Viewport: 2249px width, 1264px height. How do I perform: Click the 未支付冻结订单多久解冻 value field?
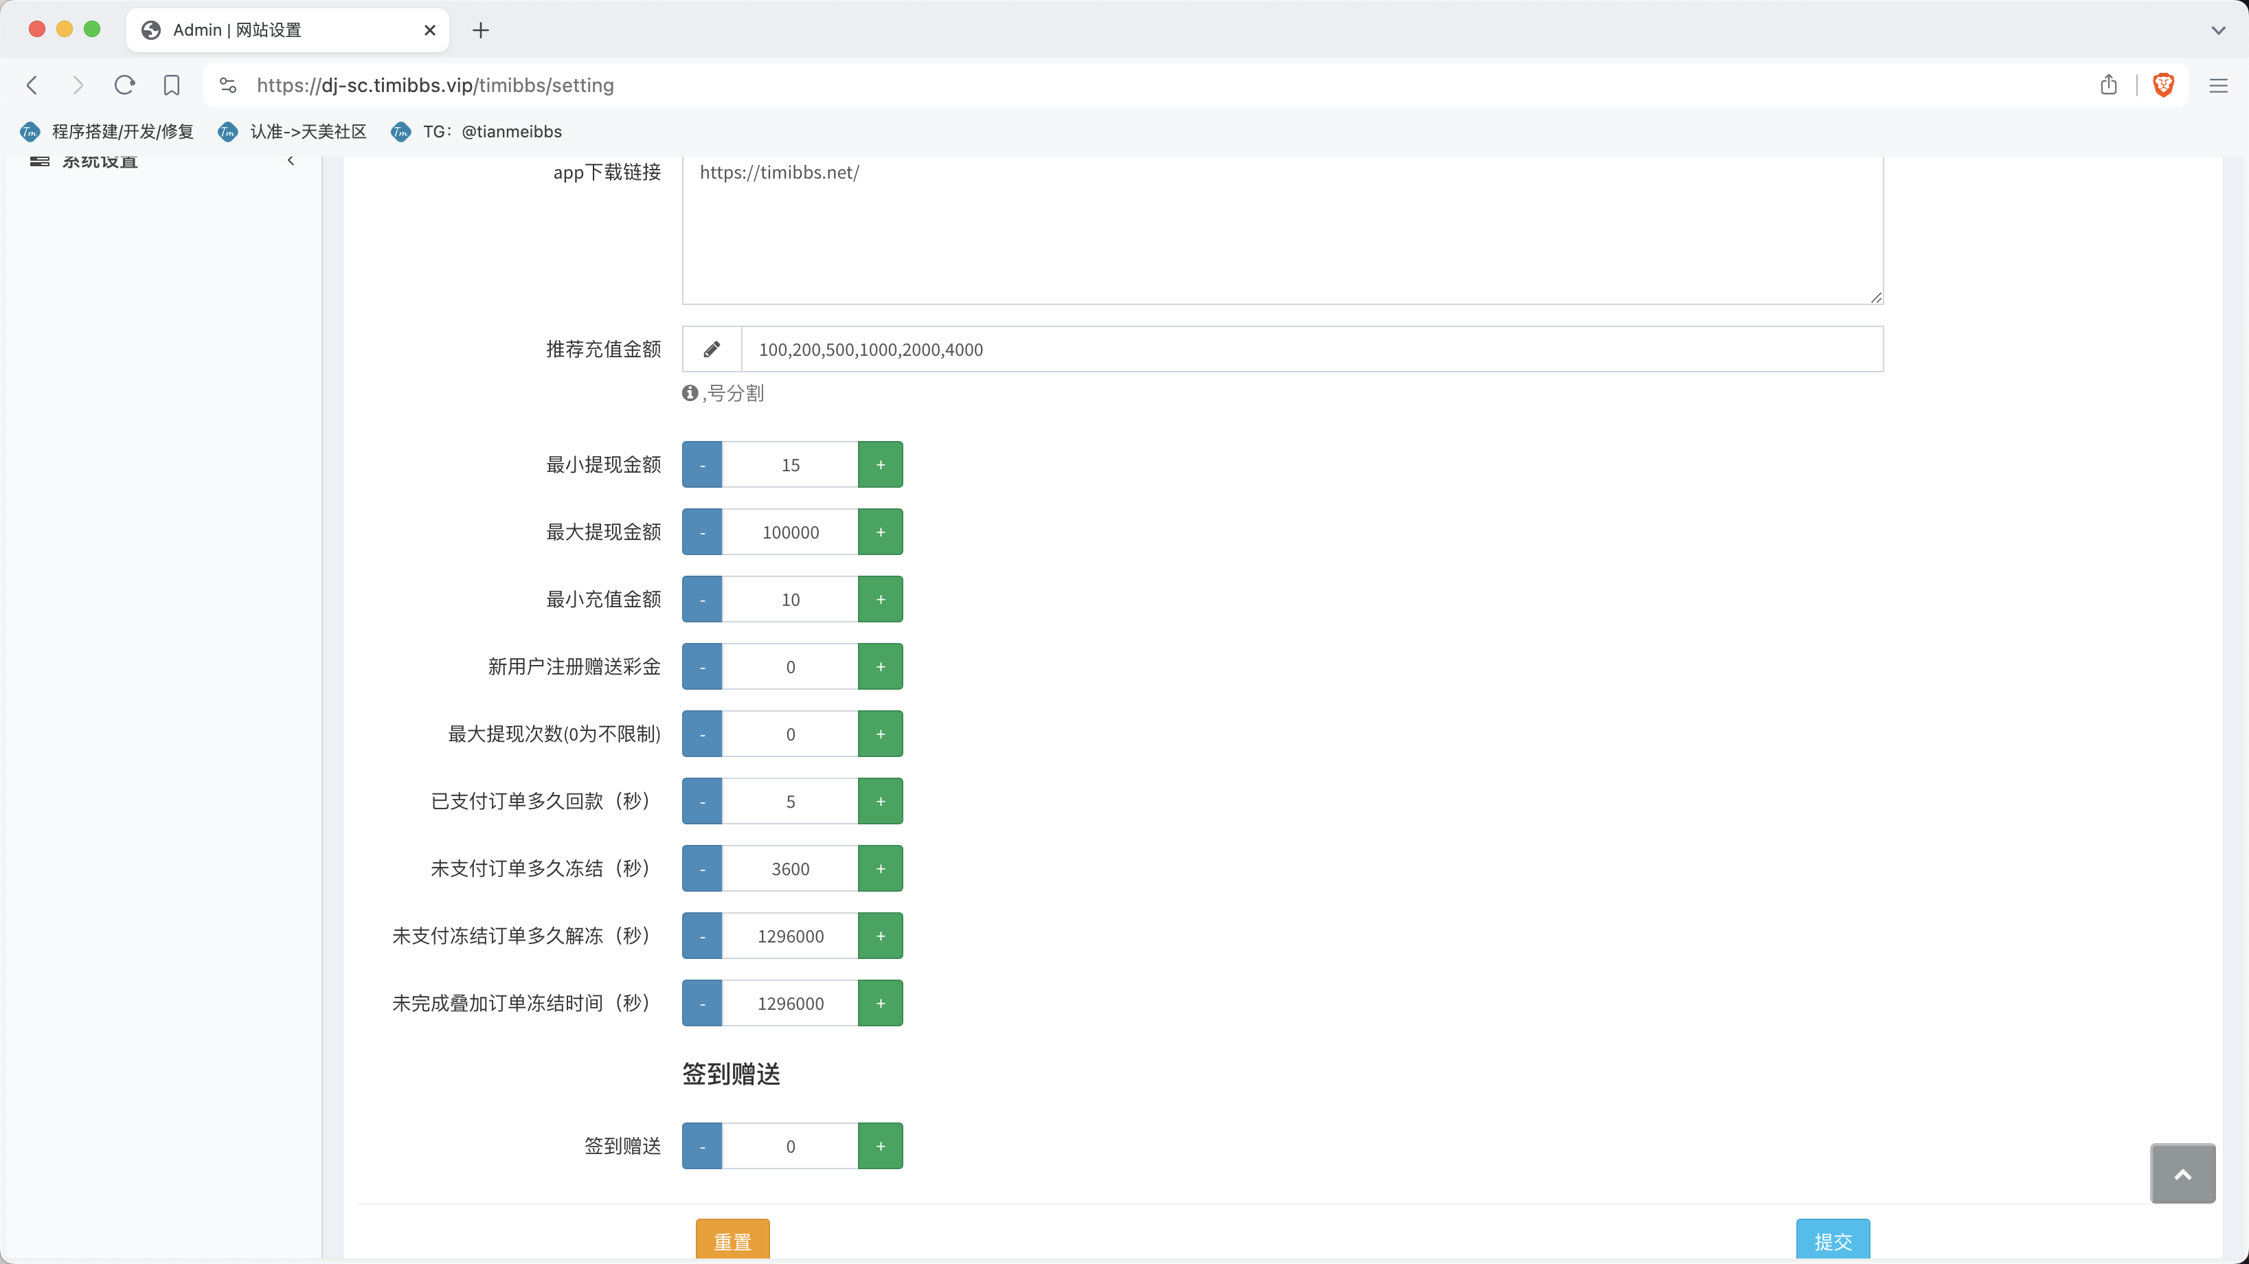[790, 935]
